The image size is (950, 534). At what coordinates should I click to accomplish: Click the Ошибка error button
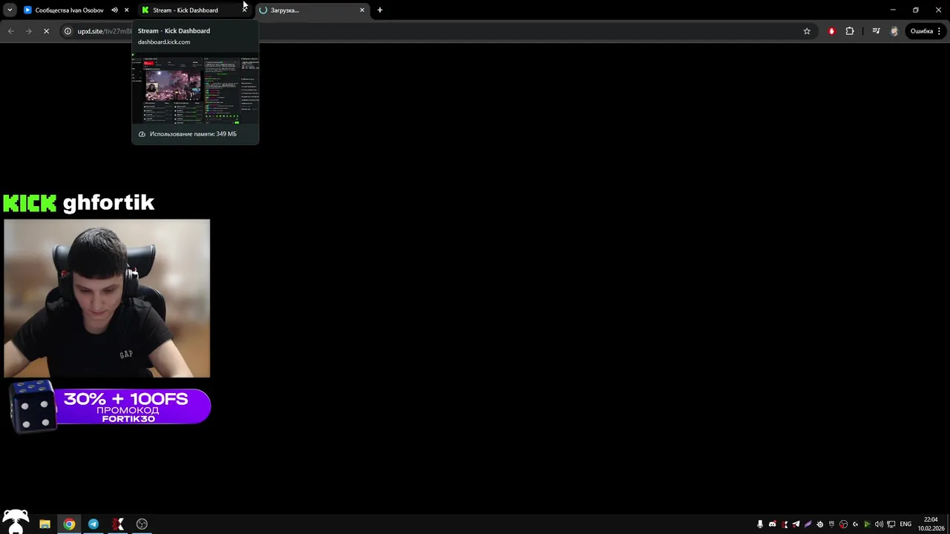pyautogui.click(x=921, y=31)
